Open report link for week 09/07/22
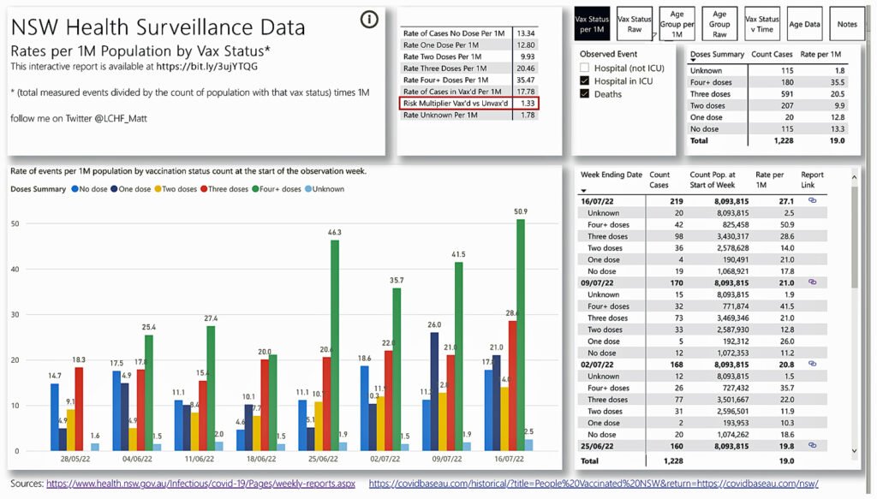 tap(812, 282)
